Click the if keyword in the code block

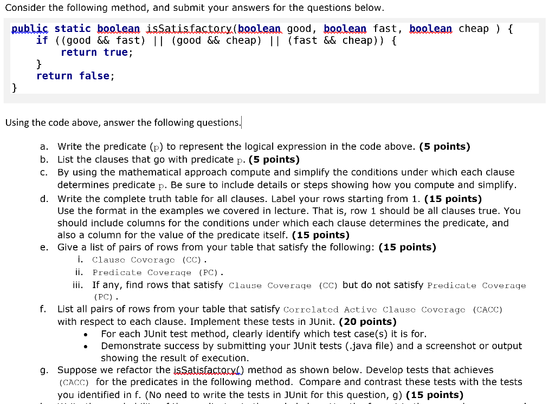pyautogui.click(x=41, y=40)
